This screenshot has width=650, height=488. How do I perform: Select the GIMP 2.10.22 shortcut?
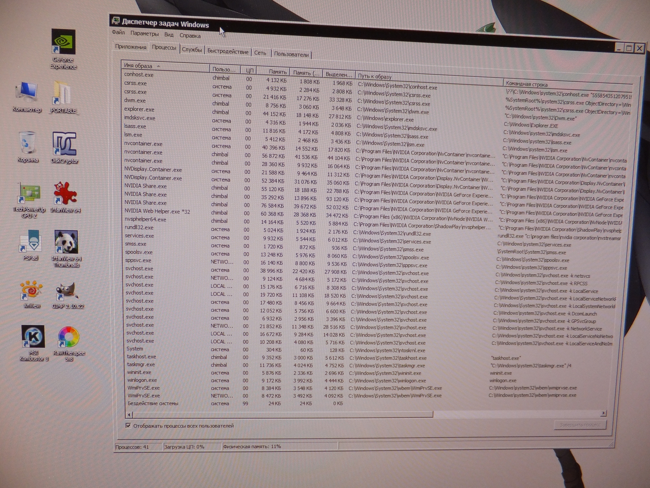pyautogui.click(x=68, y=295)
